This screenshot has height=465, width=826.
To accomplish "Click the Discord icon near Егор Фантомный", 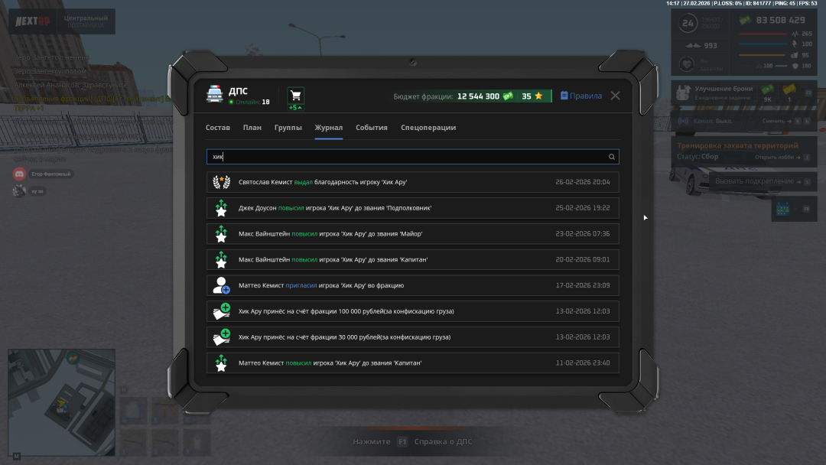I will (x=19, y=174).
